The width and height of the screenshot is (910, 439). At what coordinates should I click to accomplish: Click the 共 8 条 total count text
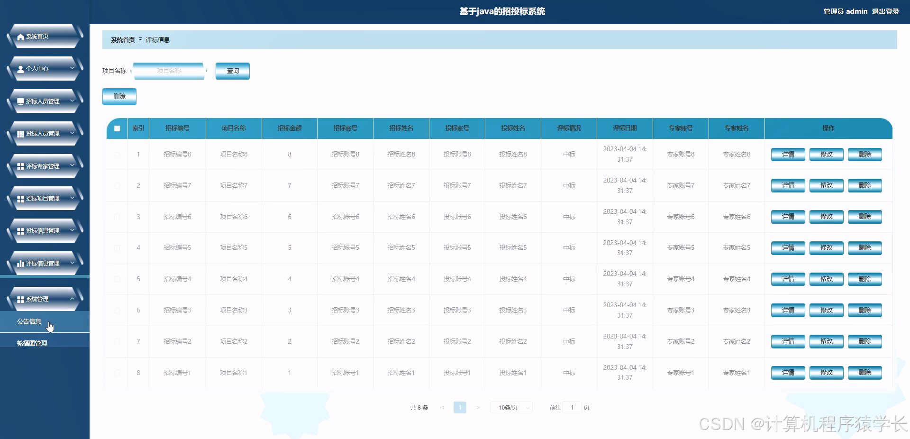tap(419, 408)
